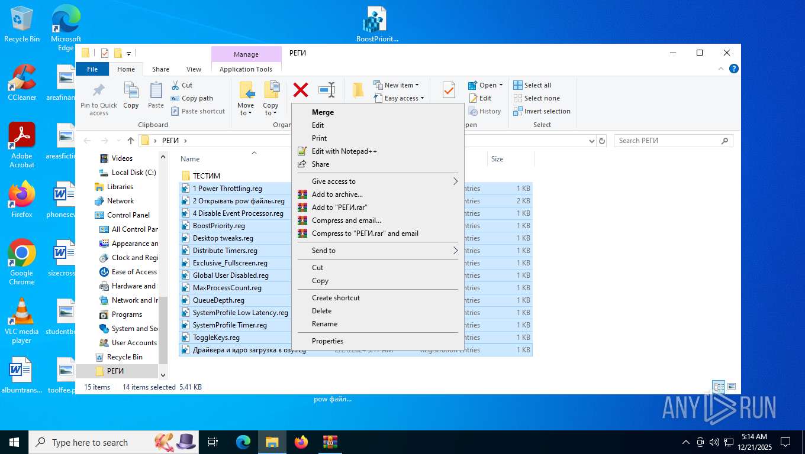Click the Up one level arrow
This screenshot has height=454, width=805.
pyautogui.click(x=131, y=141)
